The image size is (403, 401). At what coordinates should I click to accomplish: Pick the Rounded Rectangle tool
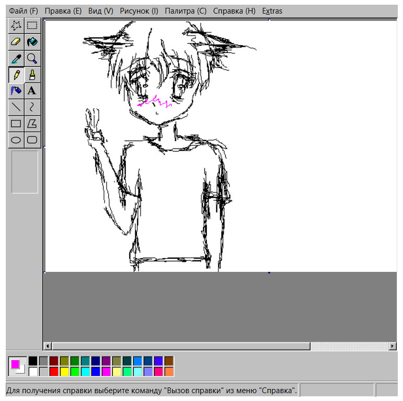pos(32,140)
